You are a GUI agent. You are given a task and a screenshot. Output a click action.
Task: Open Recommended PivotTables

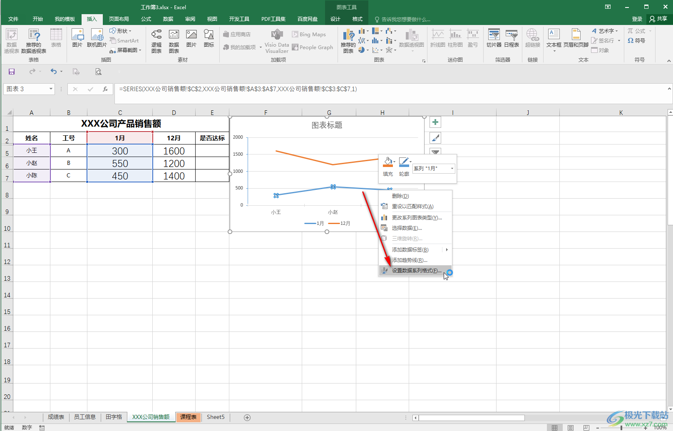34,41
